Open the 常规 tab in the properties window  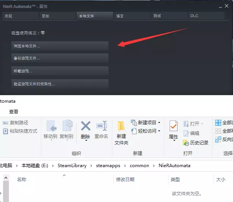click(x=20, y=16)
